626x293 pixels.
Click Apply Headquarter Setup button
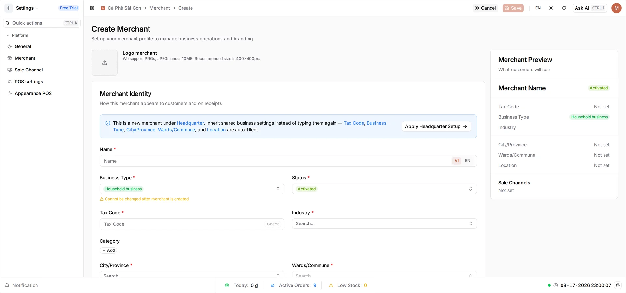click(x=436, y=126)
